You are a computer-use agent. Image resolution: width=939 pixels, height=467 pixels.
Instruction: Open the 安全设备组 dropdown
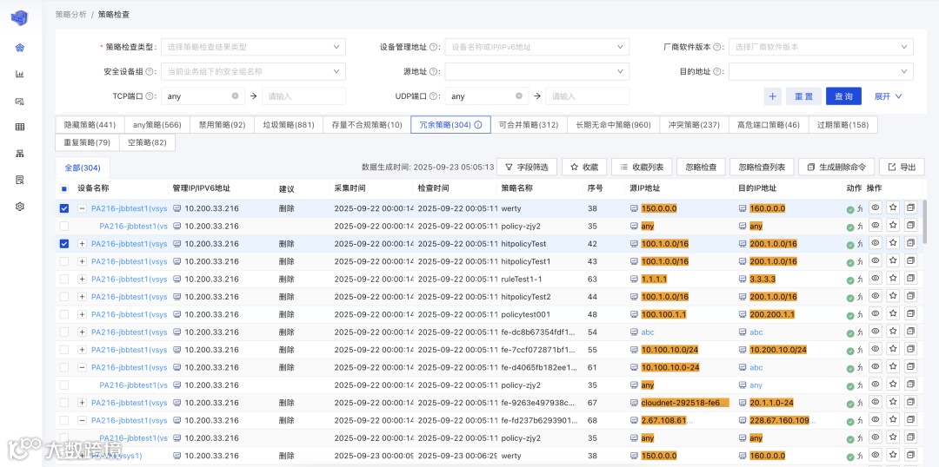click(x=253, y=71)
